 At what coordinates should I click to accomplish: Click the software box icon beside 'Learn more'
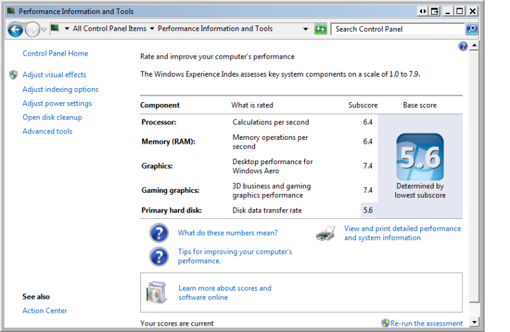[x=156, y=292]
